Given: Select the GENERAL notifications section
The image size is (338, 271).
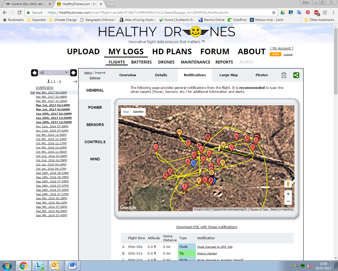Looking at the screenshot, I should [95, 90].
